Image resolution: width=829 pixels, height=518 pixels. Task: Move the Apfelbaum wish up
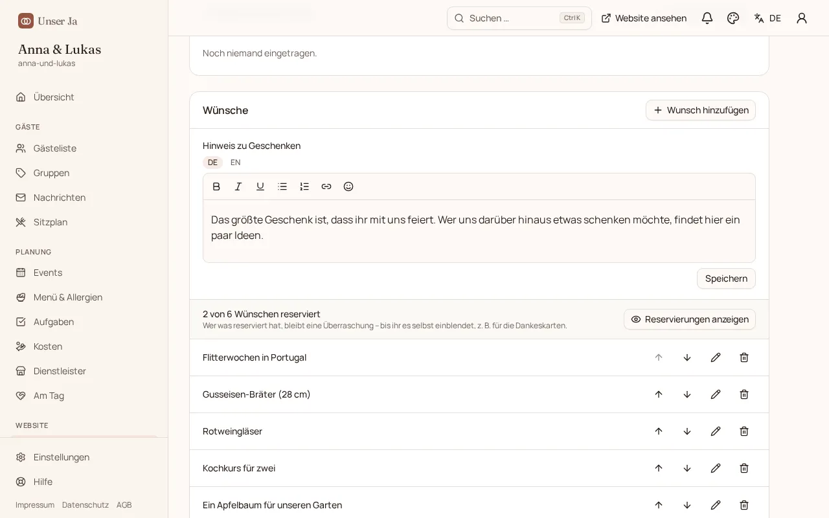659,505
